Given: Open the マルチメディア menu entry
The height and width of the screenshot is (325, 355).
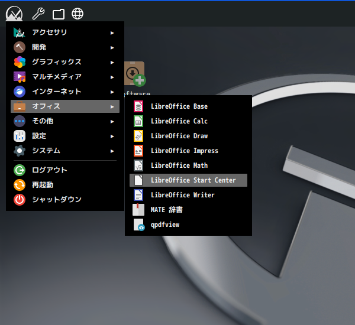Looking at the screenshot, I should [x=65, y=77].
